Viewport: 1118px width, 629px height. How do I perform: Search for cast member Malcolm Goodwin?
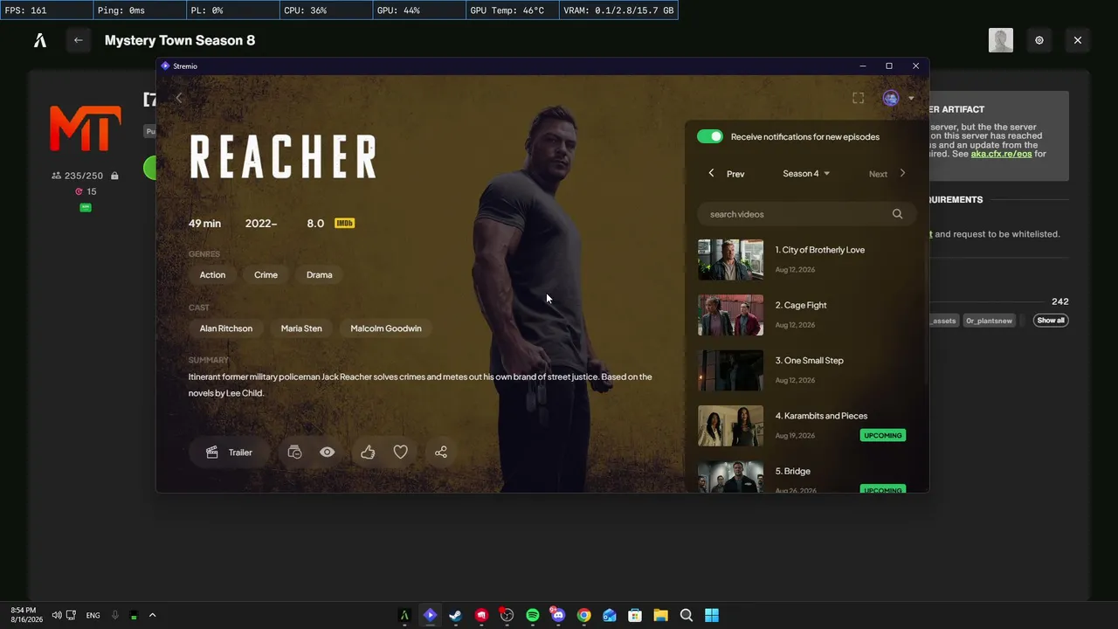click(x=386, y=328)
